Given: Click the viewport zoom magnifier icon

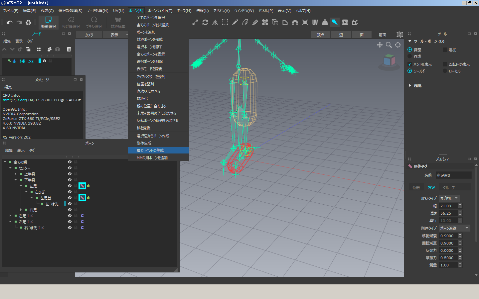Looking at the screenshot, I should pyautogui.click(x=389, y=45).
